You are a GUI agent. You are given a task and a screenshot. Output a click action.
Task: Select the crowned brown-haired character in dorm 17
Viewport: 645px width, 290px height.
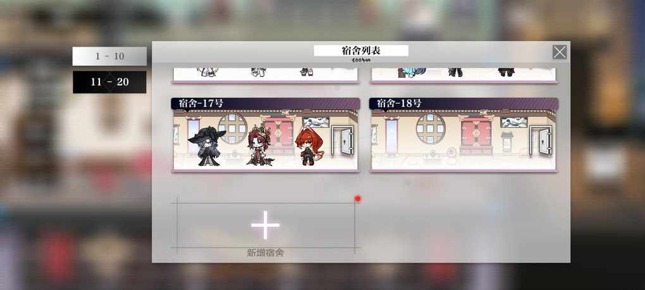click(x=259, y=145)
